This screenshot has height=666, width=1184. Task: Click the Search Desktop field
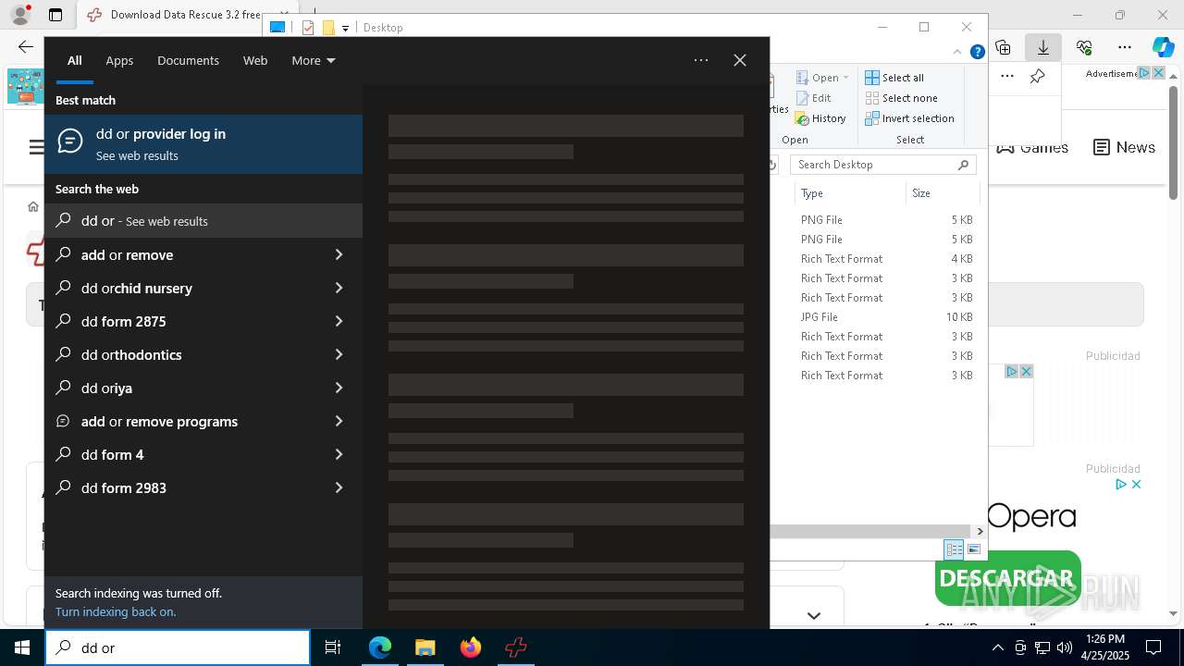883,165
